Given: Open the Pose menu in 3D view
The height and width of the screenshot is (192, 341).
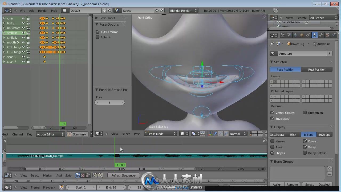Looking at the screenshot, I should pos(137,134).
